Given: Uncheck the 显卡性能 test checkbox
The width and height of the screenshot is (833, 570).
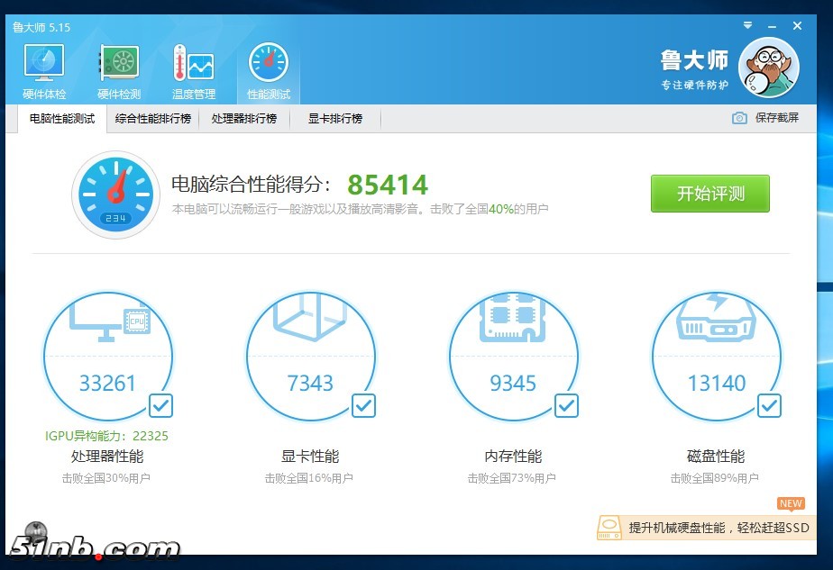Looking at the screenshot, I should (x=363, y=406).
